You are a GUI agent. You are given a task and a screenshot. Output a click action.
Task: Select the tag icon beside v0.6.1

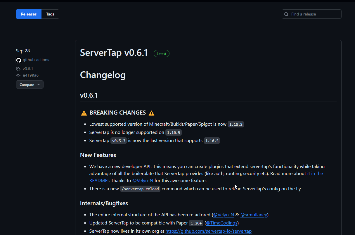(18, 69)
